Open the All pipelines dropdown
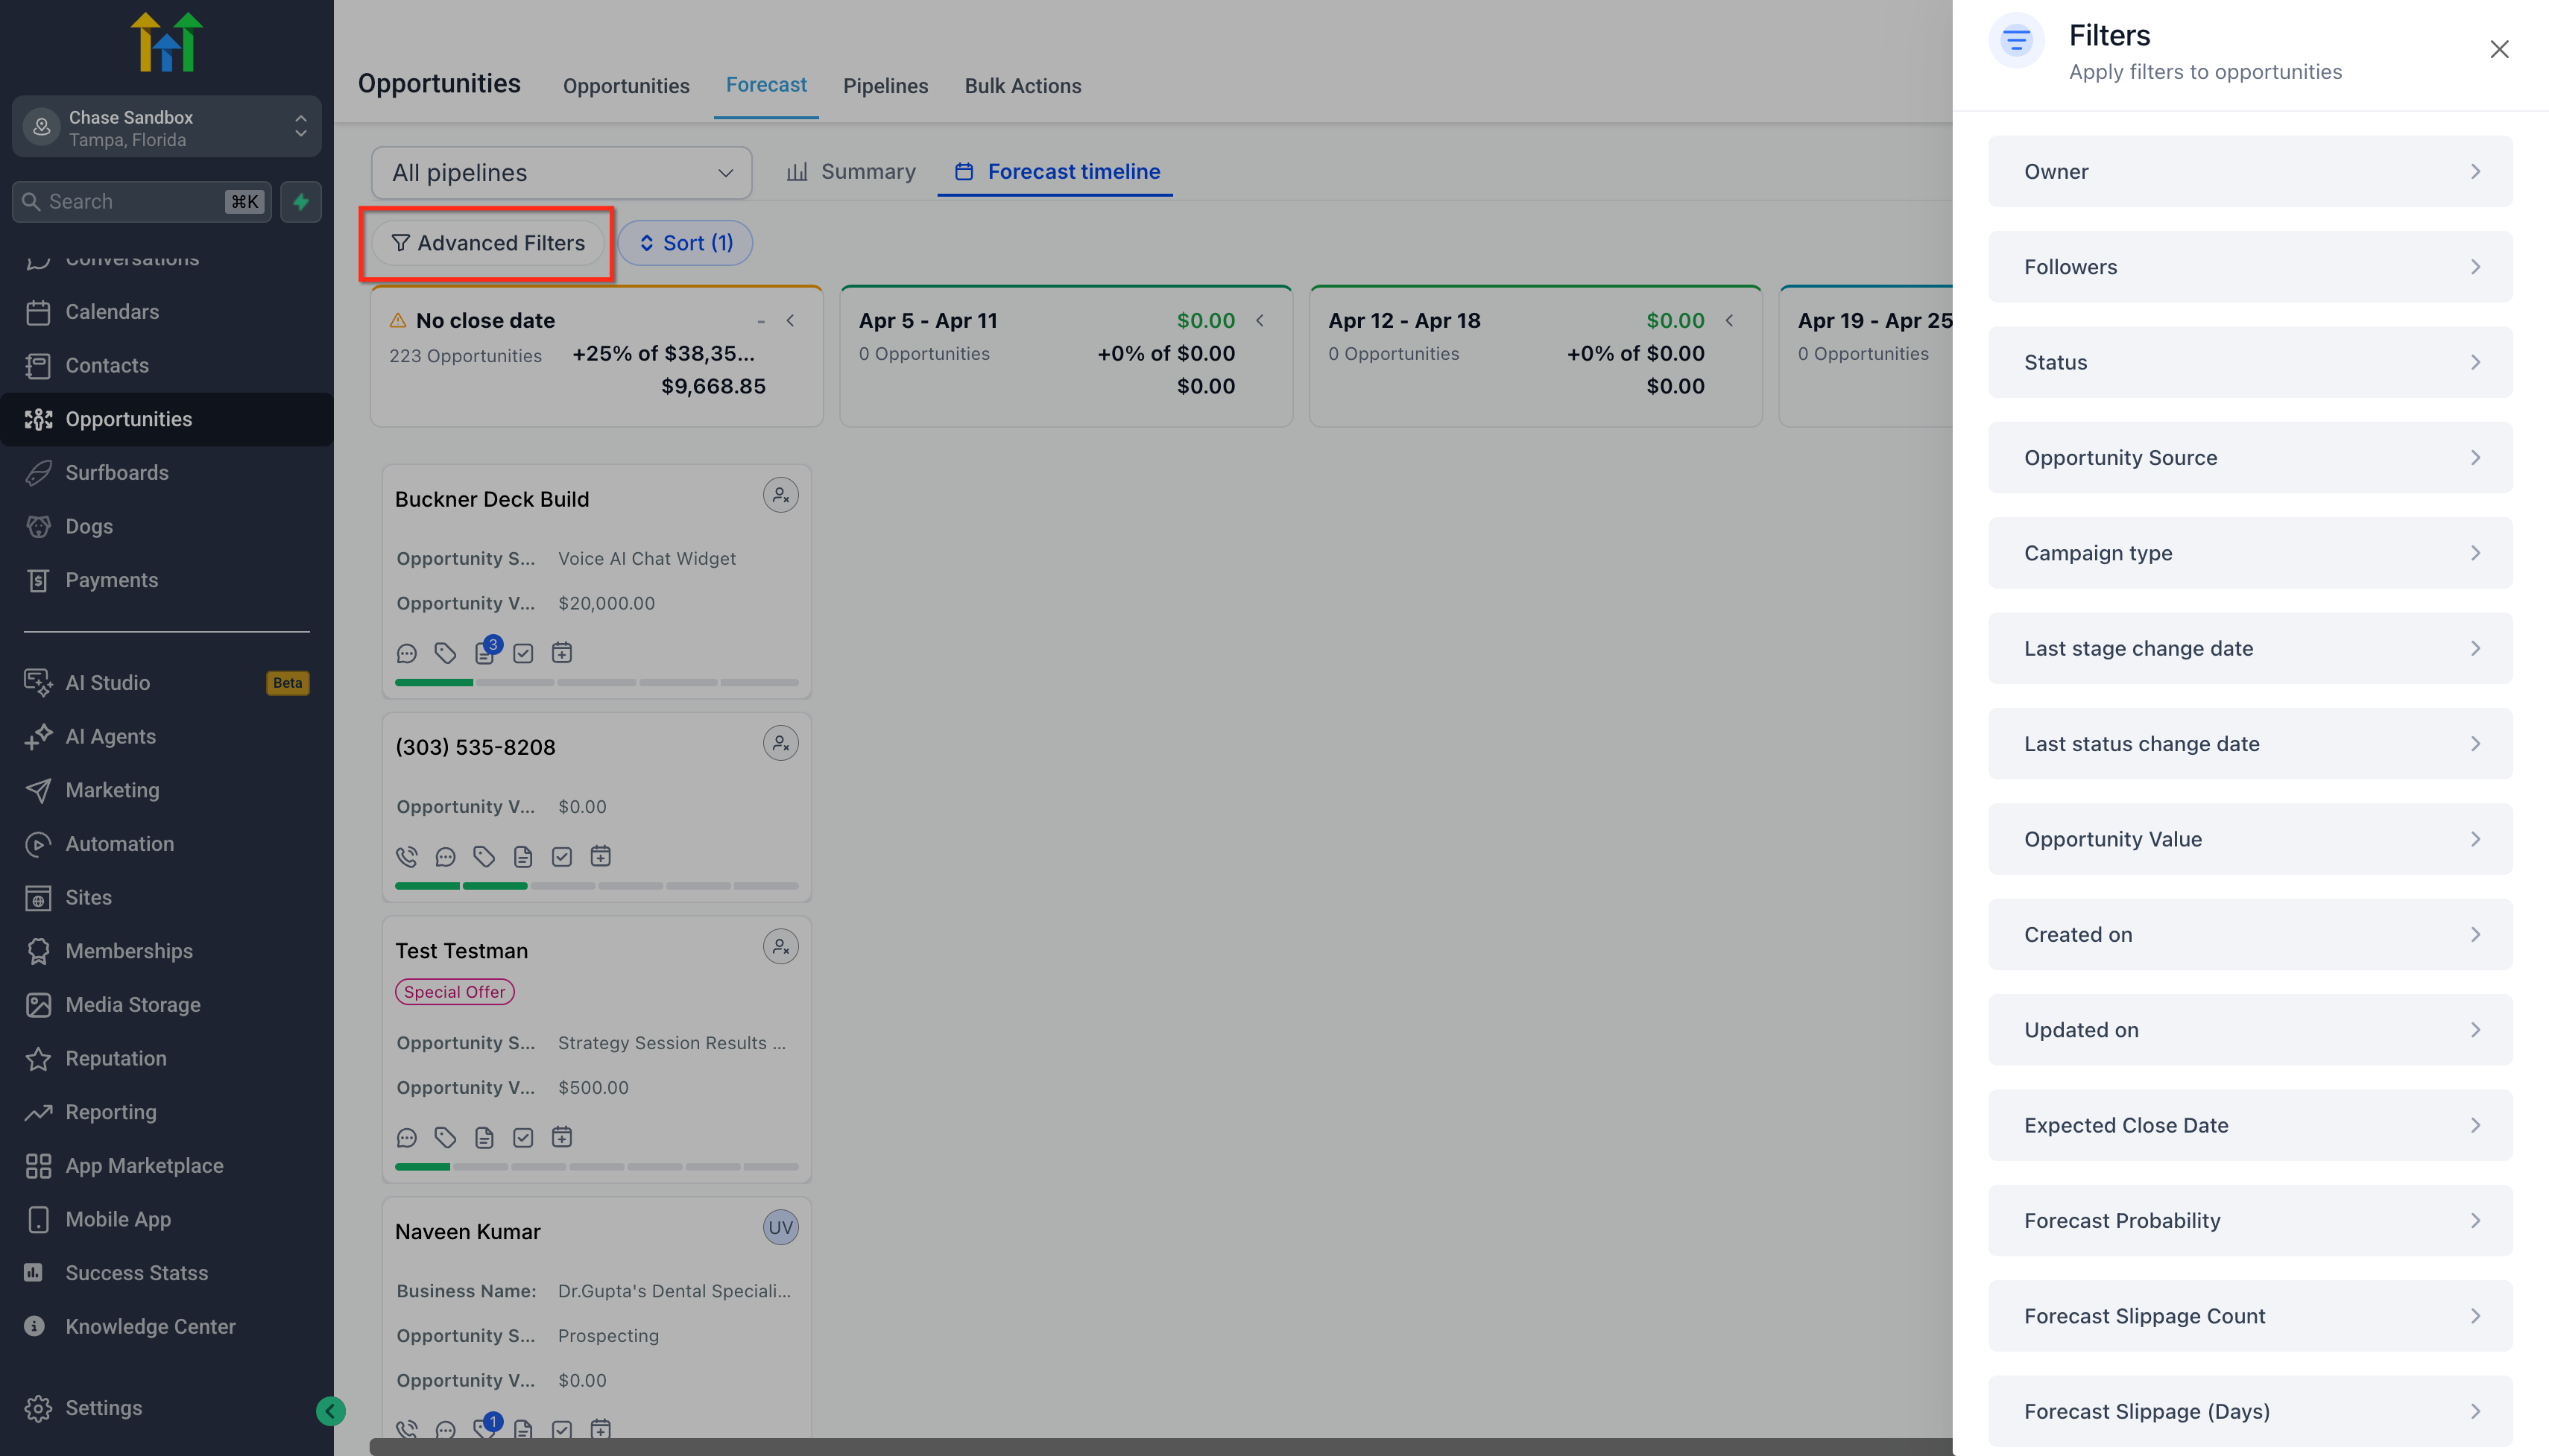This screenshot has width=2549, height=1456. pos(561,173)
